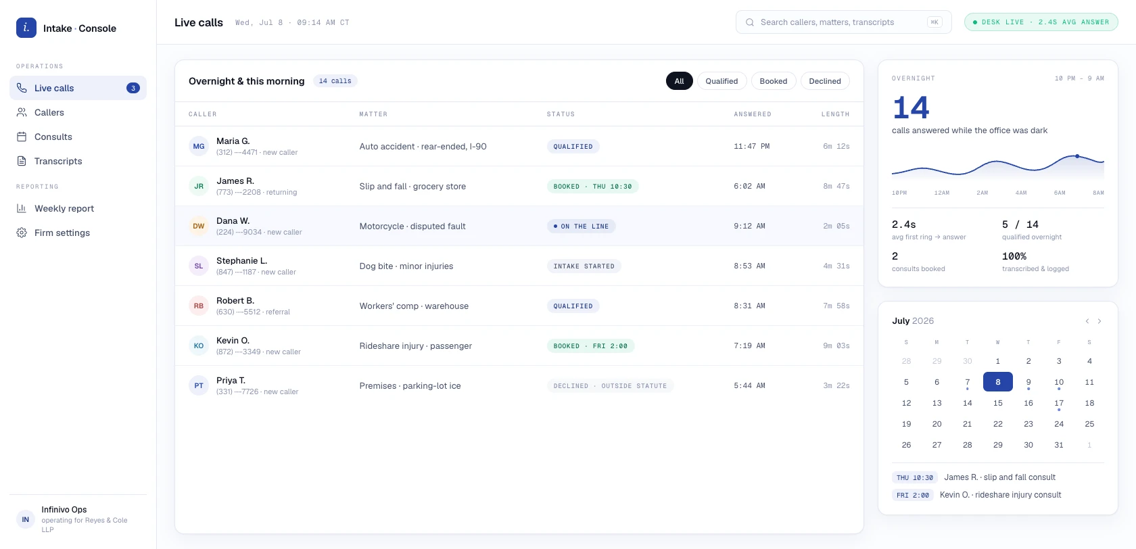Filter calls by Booked
Screen dimensions: 1136x549
[x=774, y=81]
